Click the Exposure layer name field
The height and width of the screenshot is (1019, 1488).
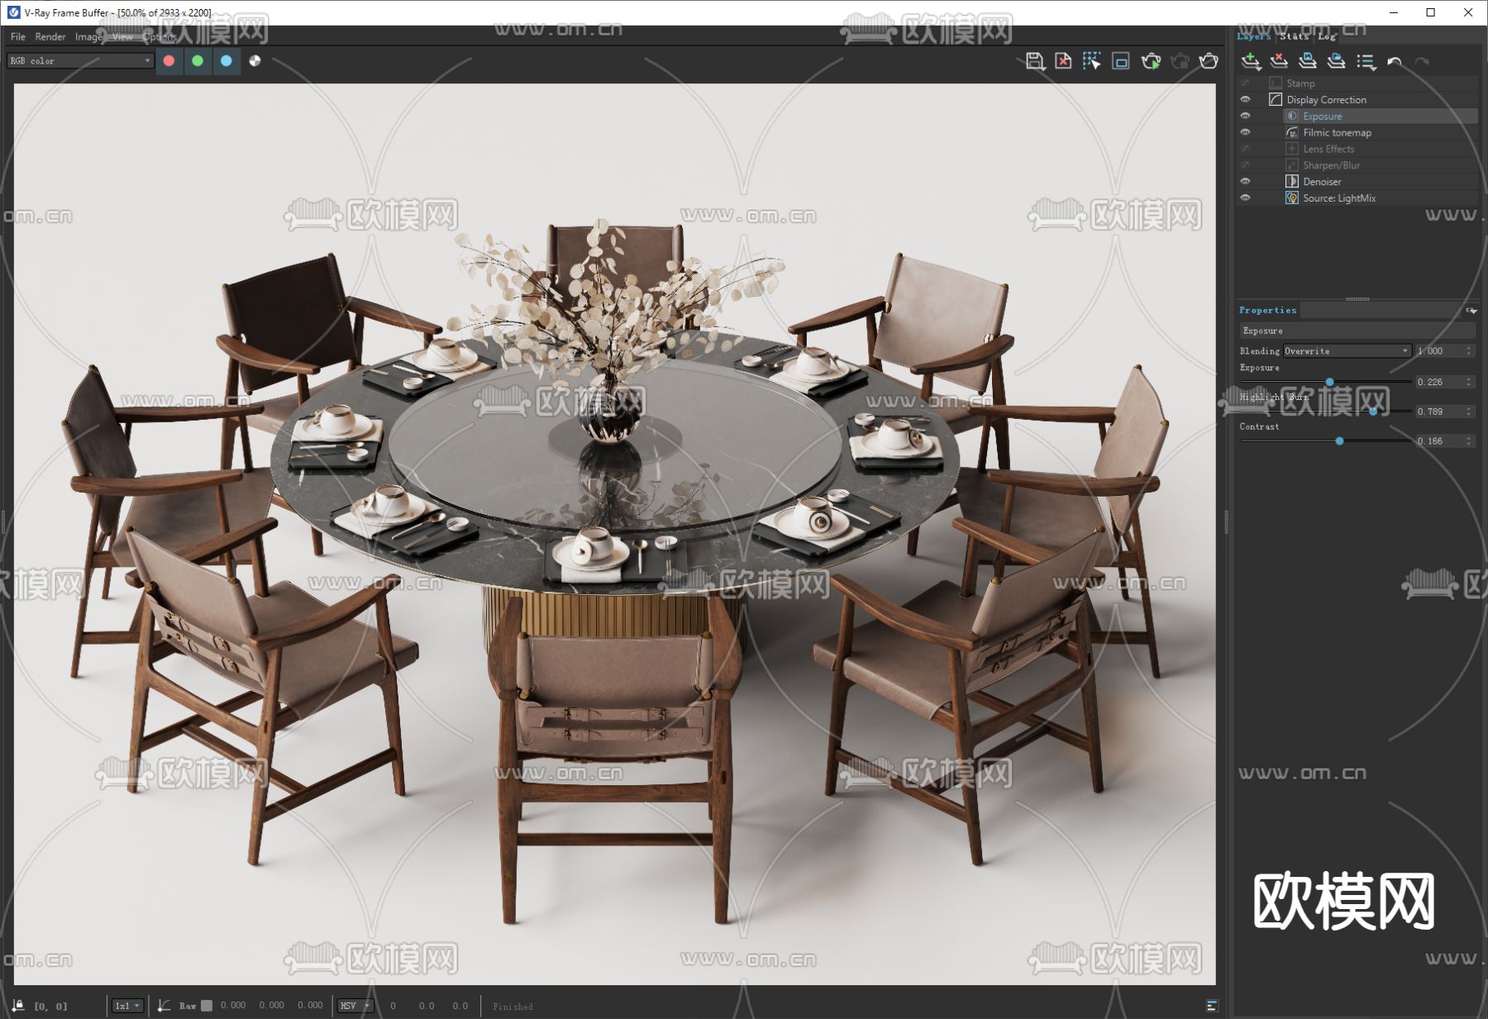(x=1357, y=331)
